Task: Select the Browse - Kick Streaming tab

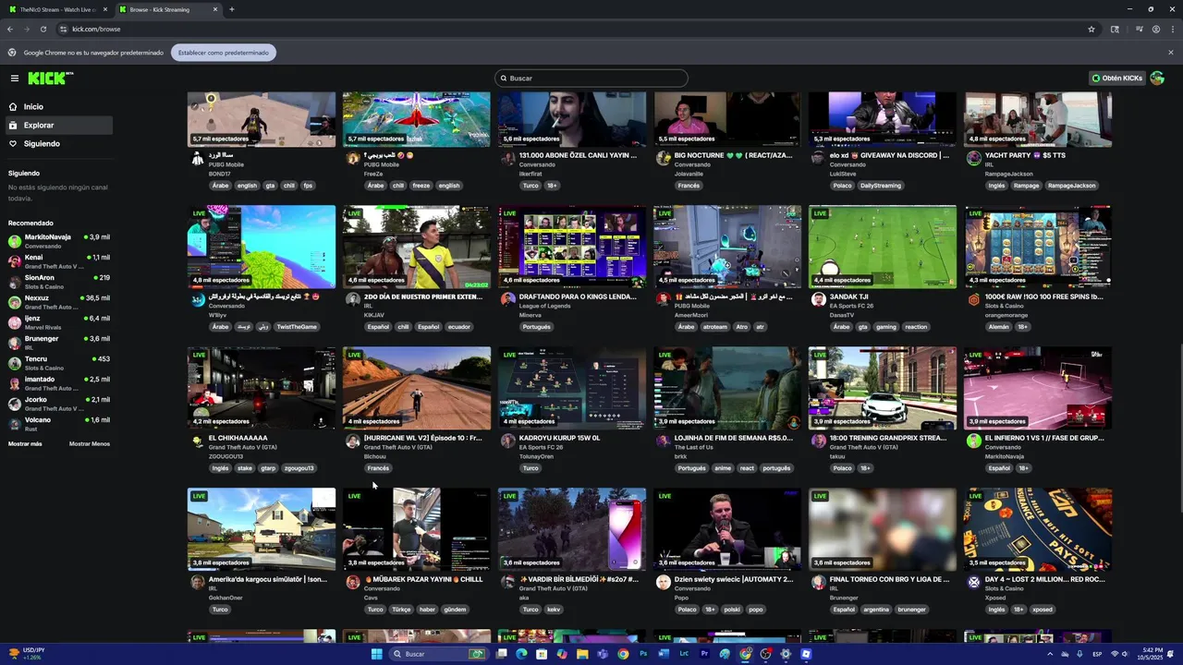Action: click(168, 9)
